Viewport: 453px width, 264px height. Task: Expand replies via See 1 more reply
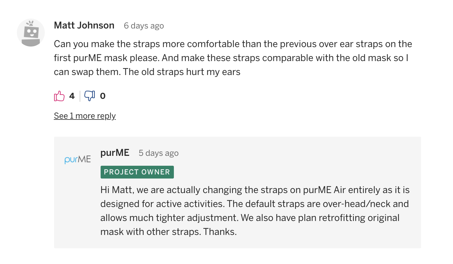click(x=85, y=116)
